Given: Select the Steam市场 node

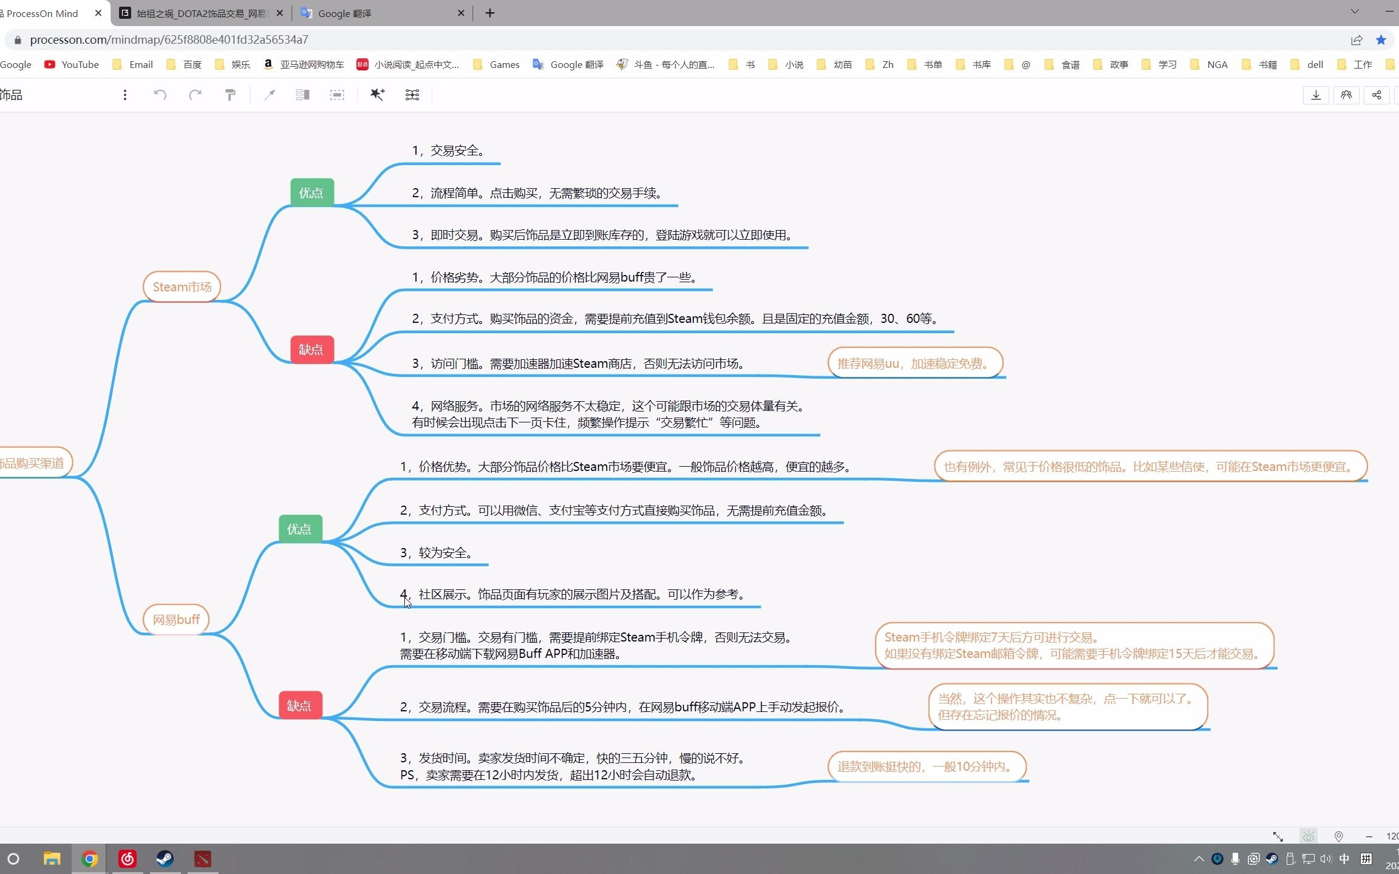Looking at the screenshot, I should click(182, 286).
